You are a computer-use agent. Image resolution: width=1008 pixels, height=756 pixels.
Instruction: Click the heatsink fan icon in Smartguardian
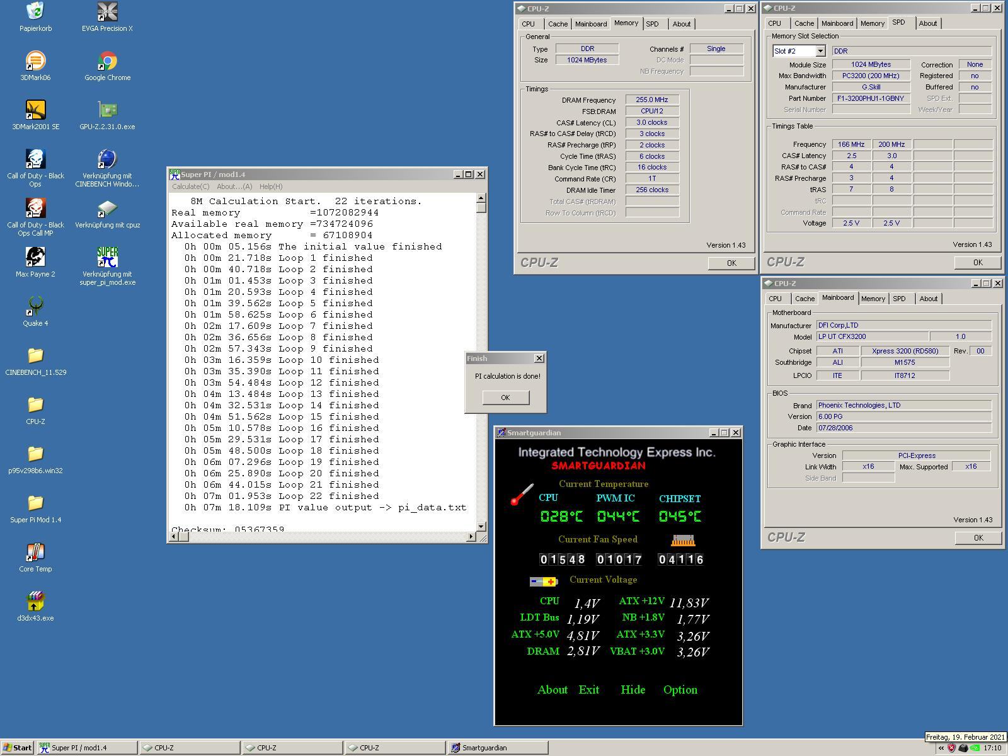(x=682, y=541)
